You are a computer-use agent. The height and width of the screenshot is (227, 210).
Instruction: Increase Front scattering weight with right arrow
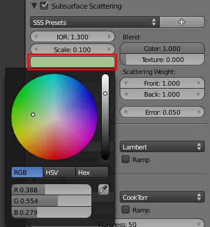[199, 83]
